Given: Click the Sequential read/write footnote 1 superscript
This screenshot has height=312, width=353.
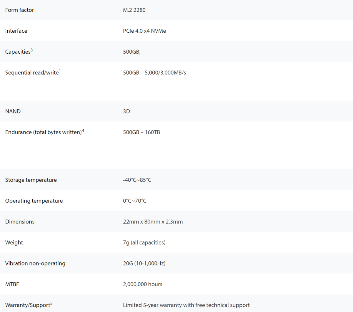Looking at the screenshot, I should tap(60, 71).
